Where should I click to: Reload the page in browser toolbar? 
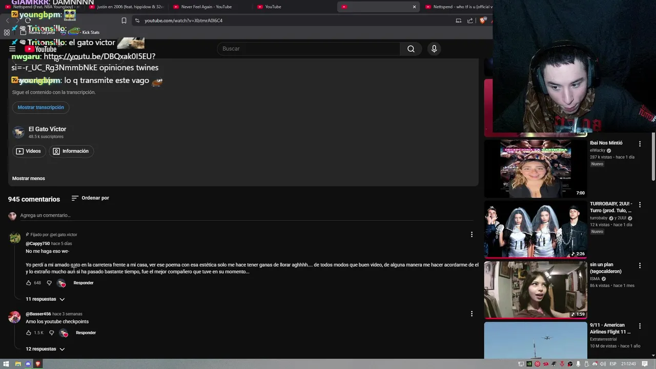[x=28, y=20]
